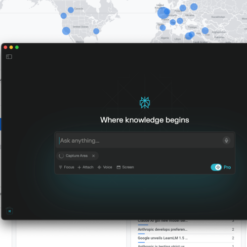
Task: Click the United States label on background map
Action: tap(81, 27)
